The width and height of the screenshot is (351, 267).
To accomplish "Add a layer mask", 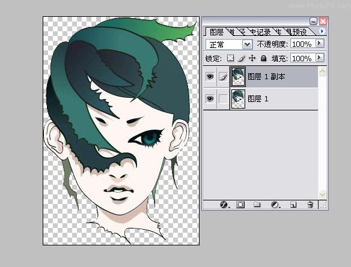I will click(x=240, y=205).
